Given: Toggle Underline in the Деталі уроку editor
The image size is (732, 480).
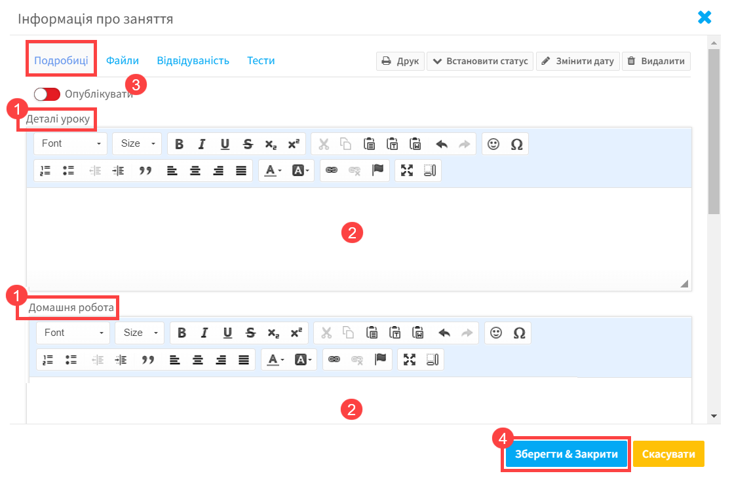Looking at the screenshot, I should pyautogui.click(x=225, y=144).
